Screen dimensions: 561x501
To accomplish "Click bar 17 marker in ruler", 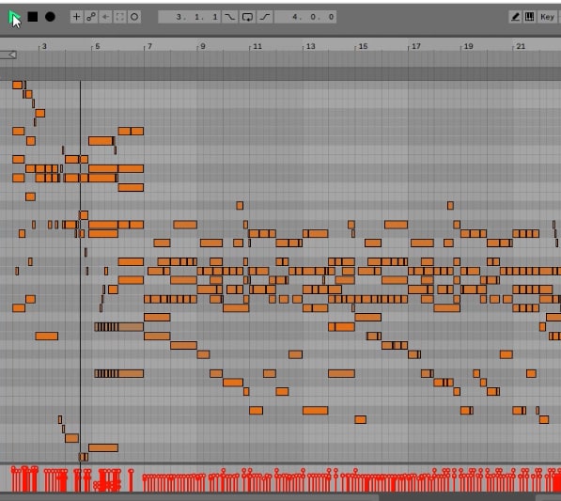I will click(x=415, y=46).
